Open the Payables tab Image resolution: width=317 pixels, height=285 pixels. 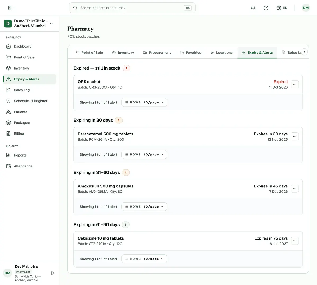190,53
